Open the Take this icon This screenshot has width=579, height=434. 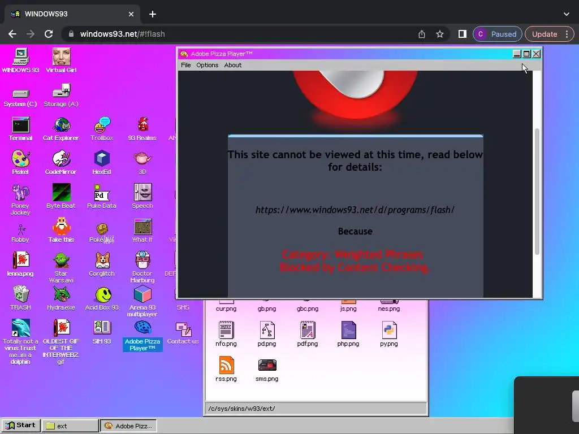(61, 231)
